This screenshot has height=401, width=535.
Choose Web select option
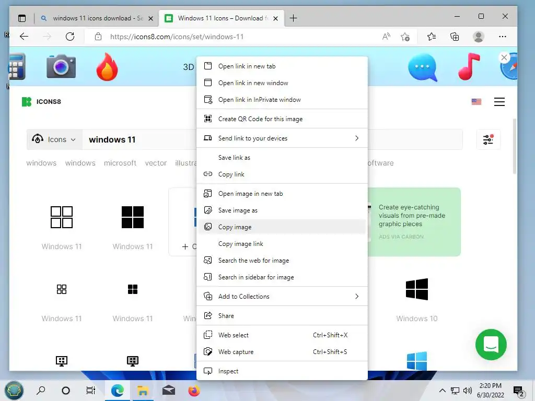[x=282, y=335]
